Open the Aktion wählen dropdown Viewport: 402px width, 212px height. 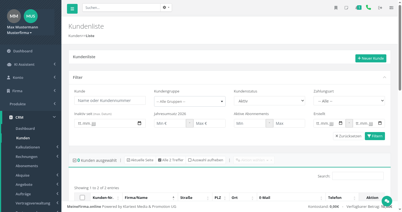pyautogui.click(x=254, y=160)
